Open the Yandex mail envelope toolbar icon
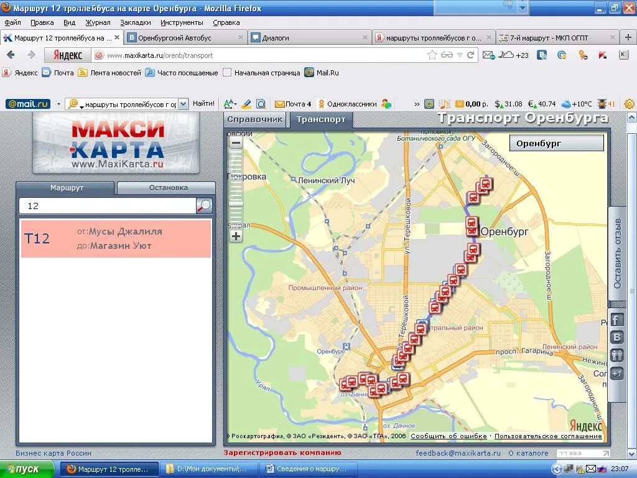 pos(488,55)
